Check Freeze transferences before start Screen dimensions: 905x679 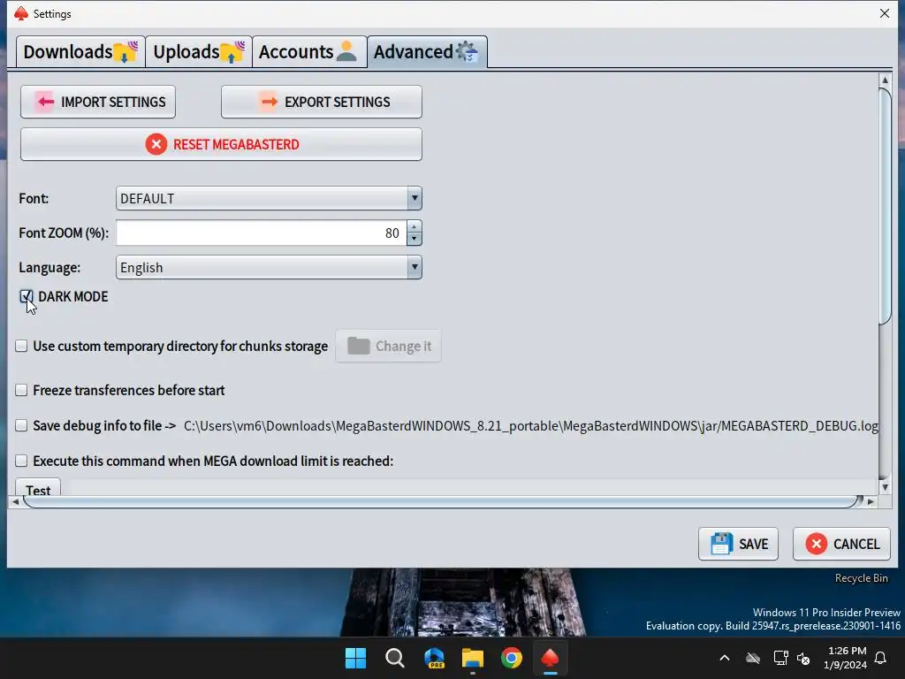pyautogui.click(x=21, y=390)
